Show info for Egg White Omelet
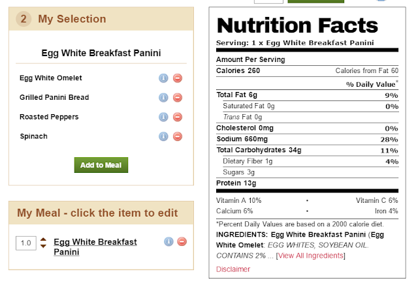The width and height of the screenshot is (418, 287). [163, 78]
